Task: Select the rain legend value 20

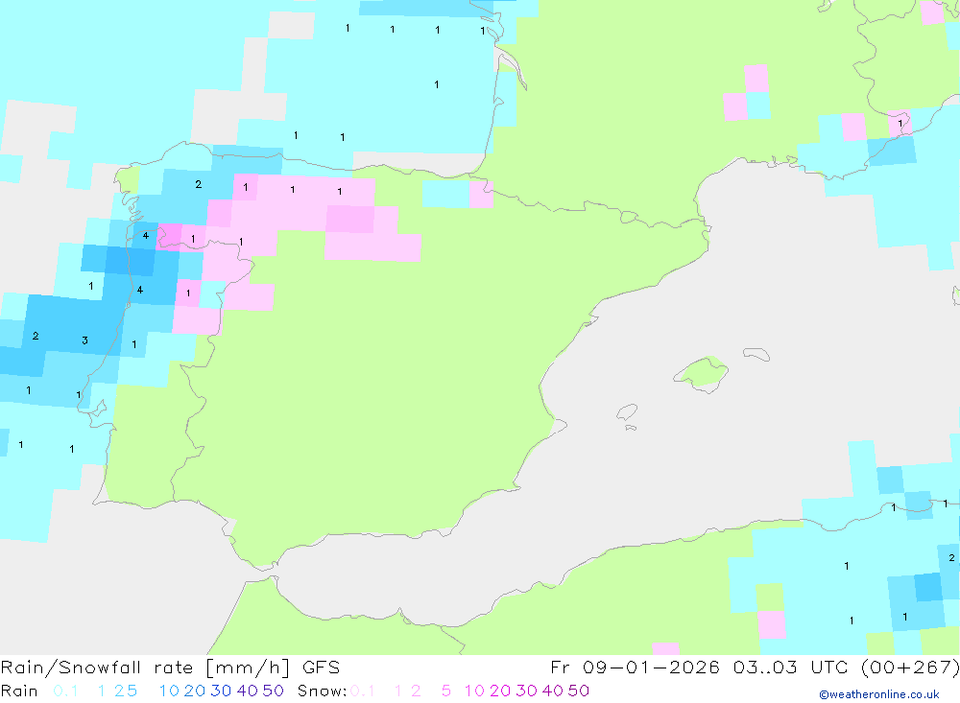Action: (195, 691)
